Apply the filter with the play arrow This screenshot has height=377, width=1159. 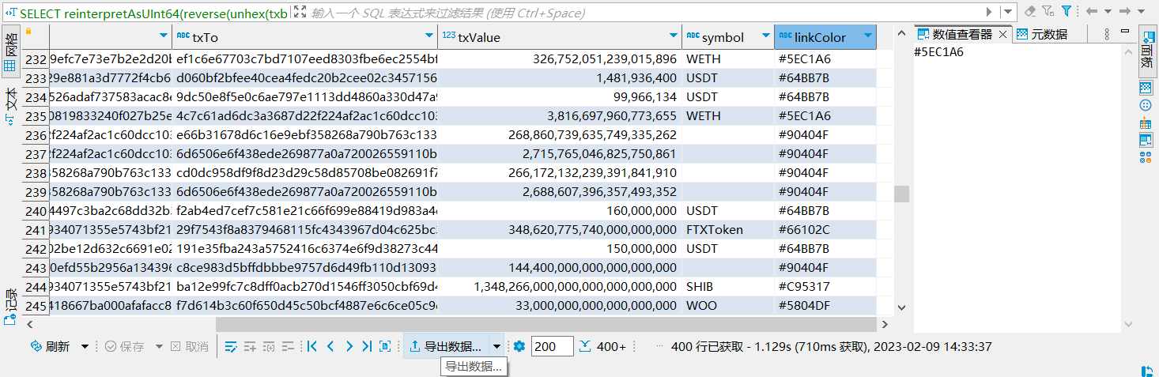(989, 12)
